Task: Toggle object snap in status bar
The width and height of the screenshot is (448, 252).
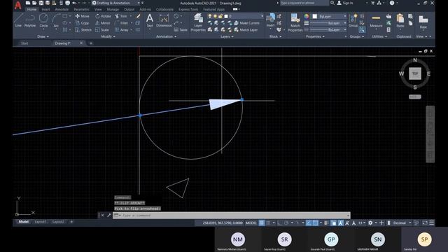Action: (316, 223)
